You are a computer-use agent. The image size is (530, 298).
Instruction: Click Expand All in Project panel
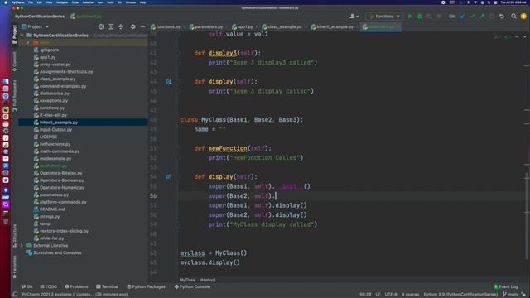[x=111, y=26]
